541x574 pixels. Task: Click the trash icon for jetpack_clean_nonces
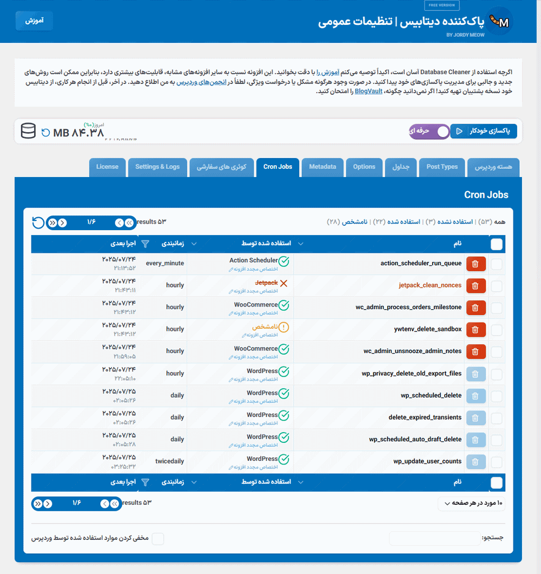[x=476, y=285]
